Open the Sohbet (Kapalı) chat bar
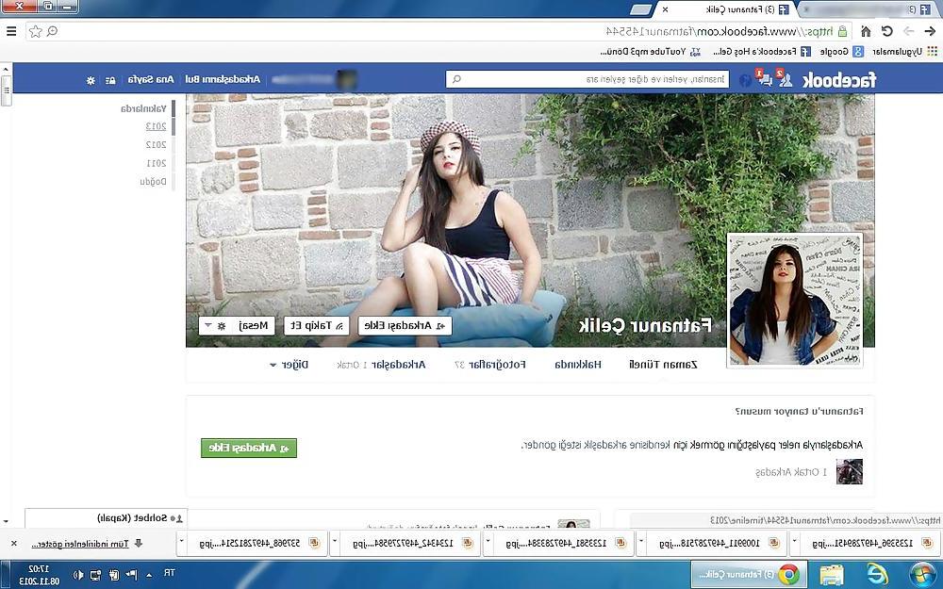This screenshot has width=943, height=589. pos(106,517)
